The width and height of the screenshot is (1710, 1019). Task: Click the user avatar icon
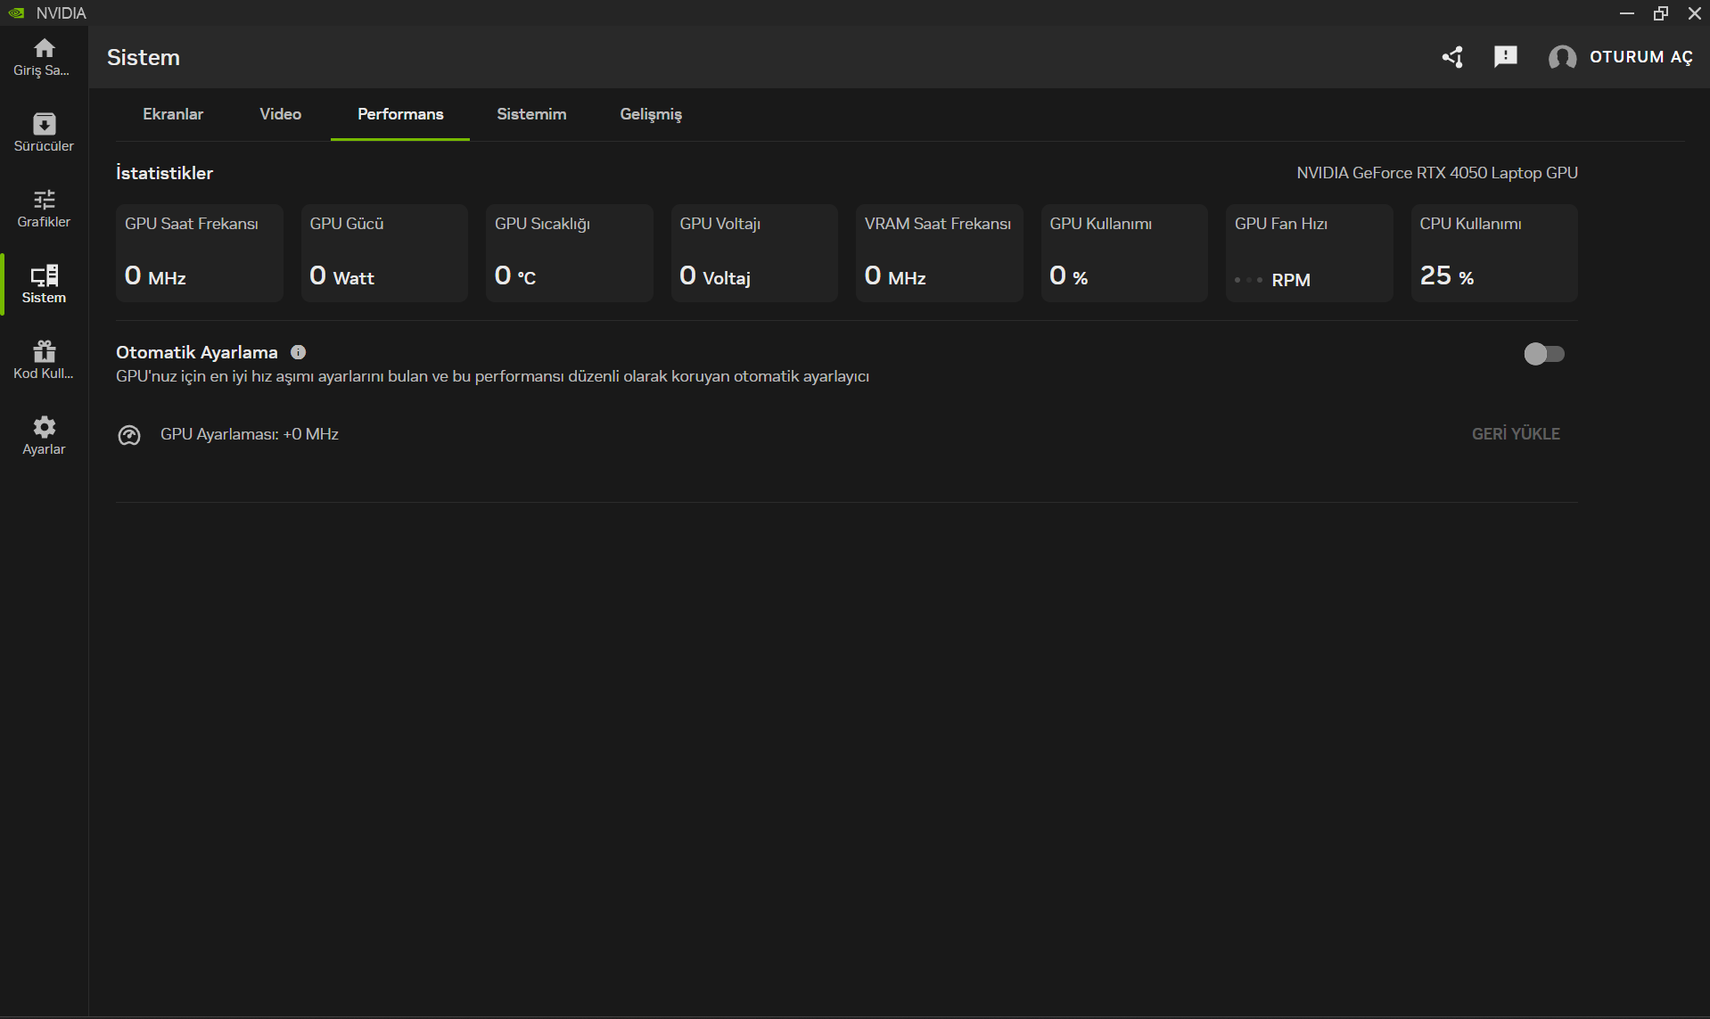[x=1562, y=57]
